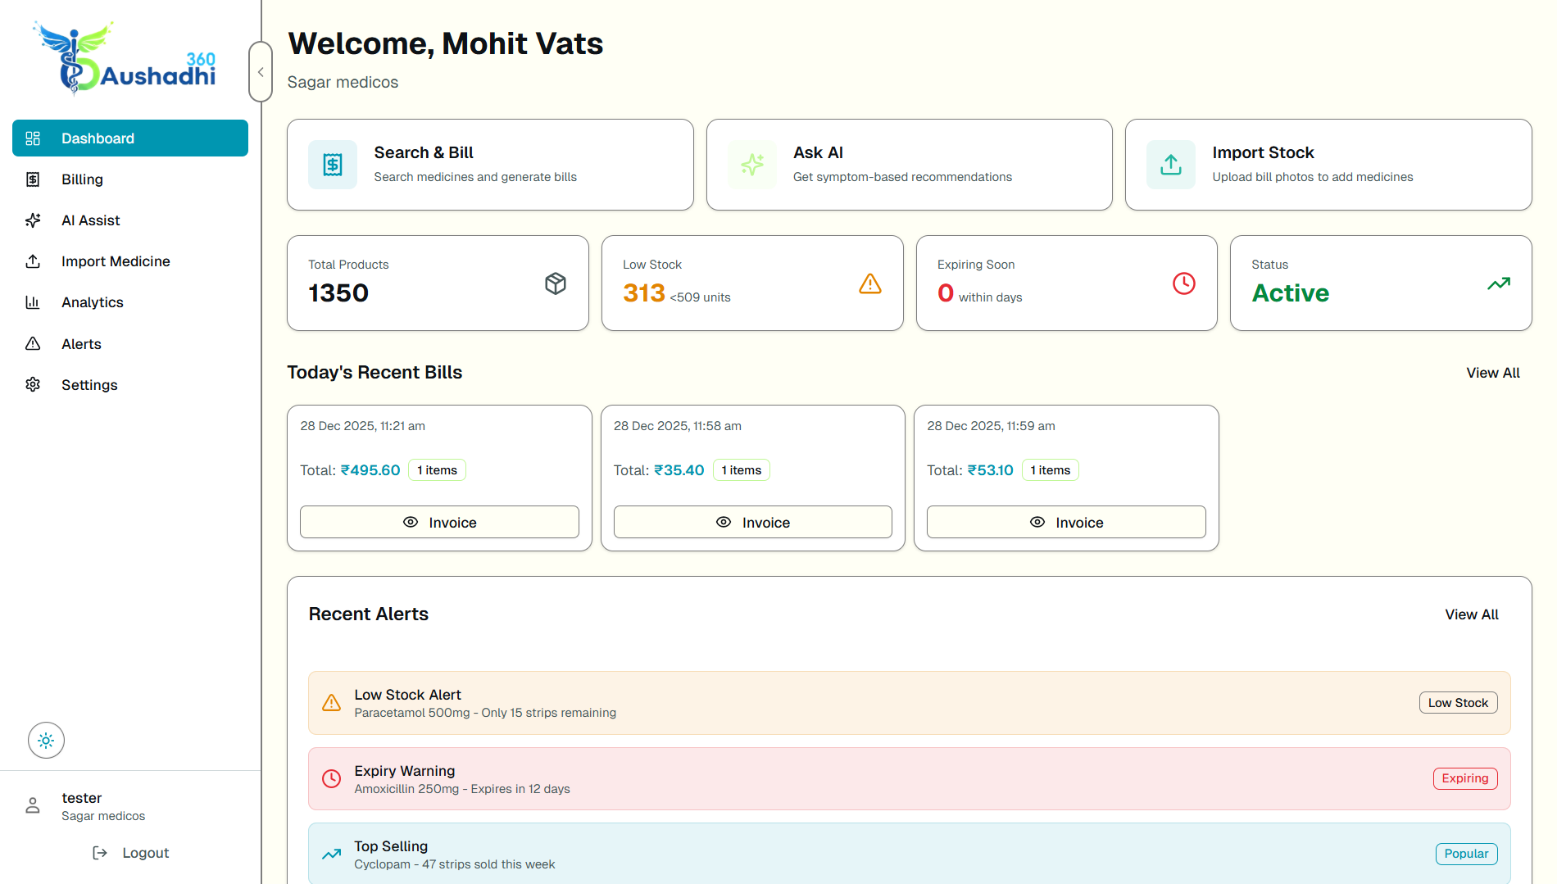Collapse the sidebar with the chevron handle

(261, 72)
